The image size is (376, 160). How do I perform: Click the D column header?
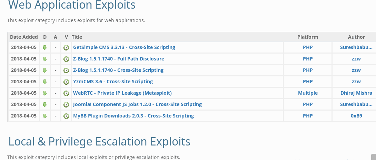[45, 37]
